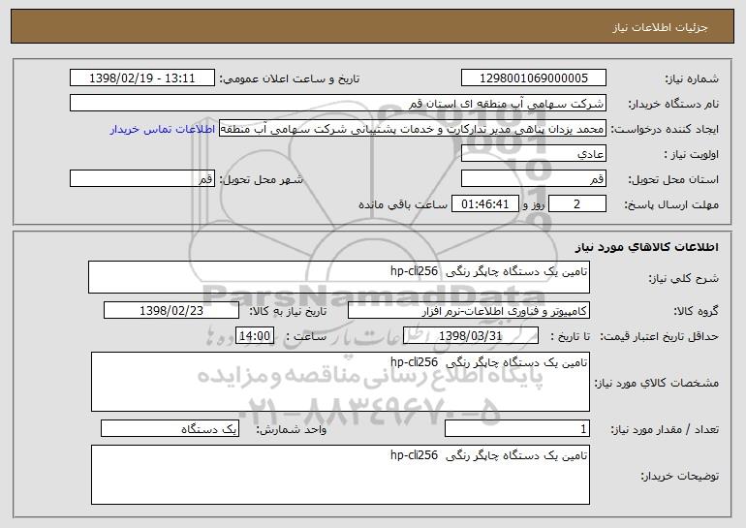This screenshot has height=528, width=746.
Task: Click the delivery province field قم
Action: [533, 178]
